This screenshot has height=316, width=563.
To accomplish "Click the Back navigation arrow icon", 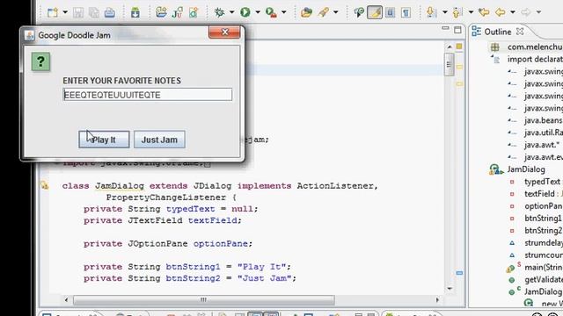I will pos(501,12).
